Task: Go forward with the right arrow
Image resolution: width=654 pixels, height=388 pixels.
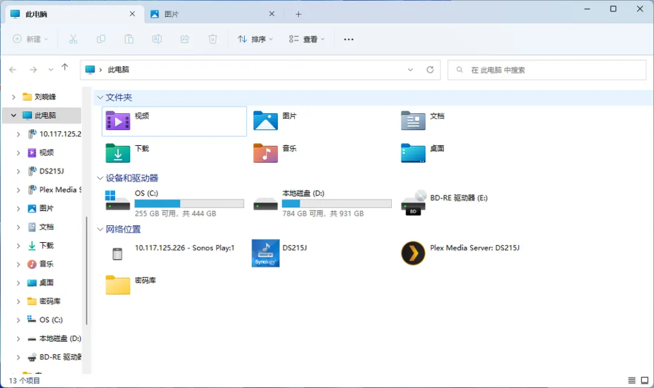Action: click(33, 70)
